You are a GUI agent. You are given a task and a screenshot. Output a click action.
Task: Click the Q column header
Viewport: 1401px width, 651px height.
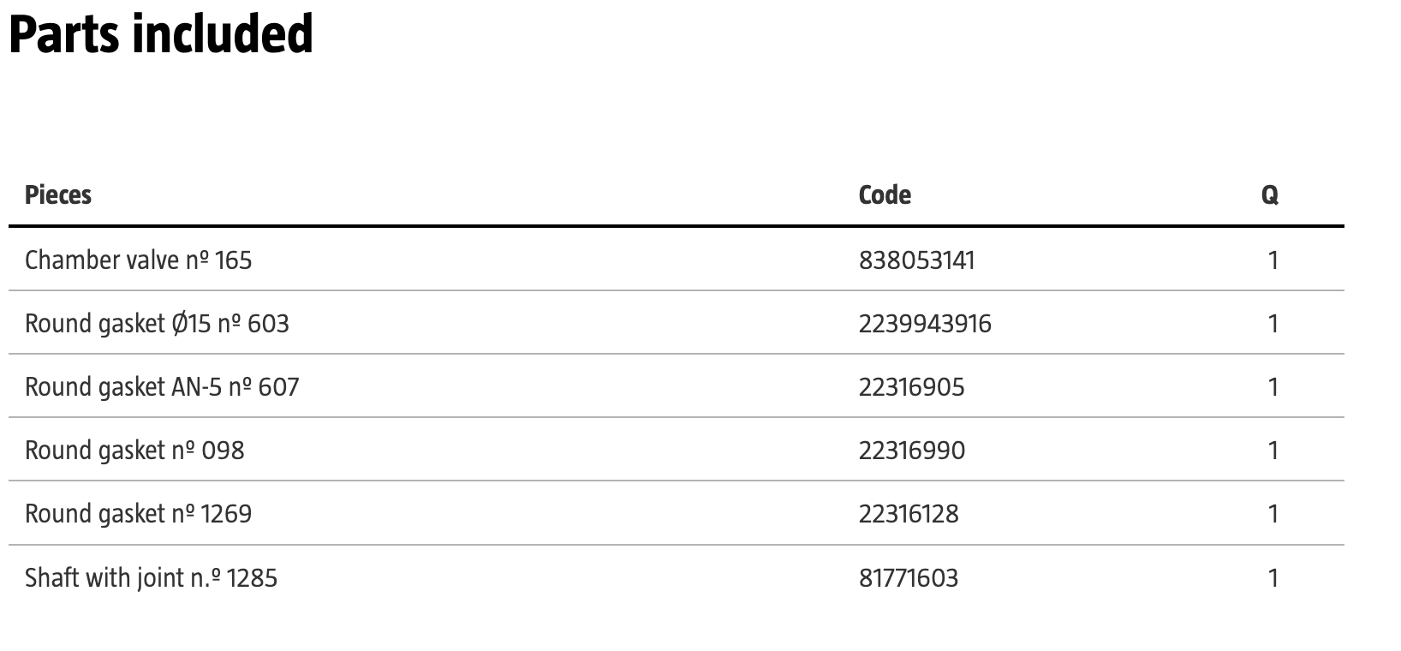1270,195
